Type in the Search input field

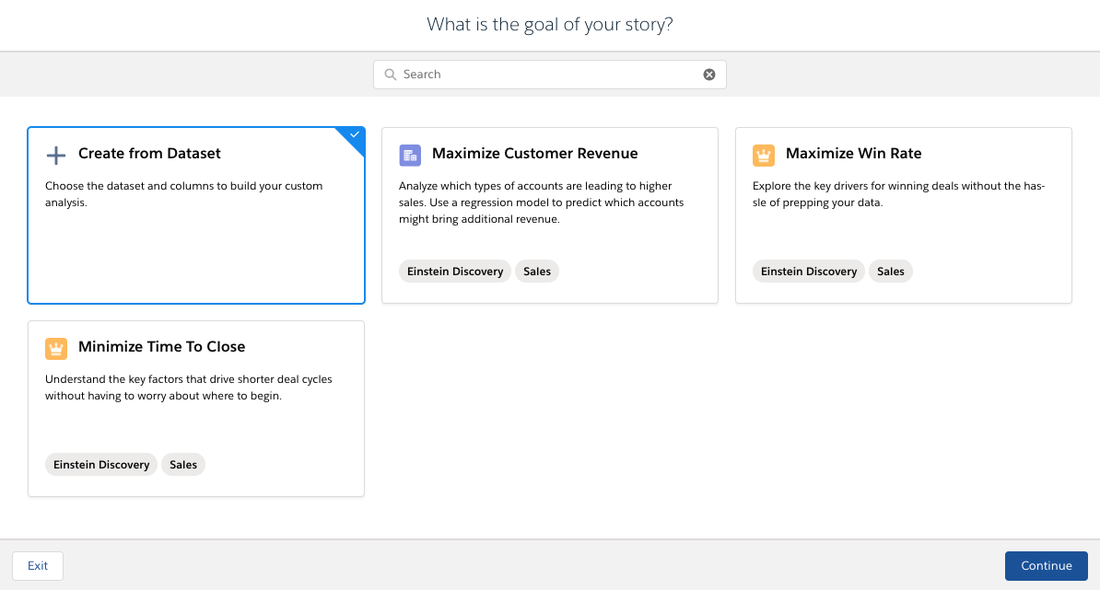tap(549, 75)
